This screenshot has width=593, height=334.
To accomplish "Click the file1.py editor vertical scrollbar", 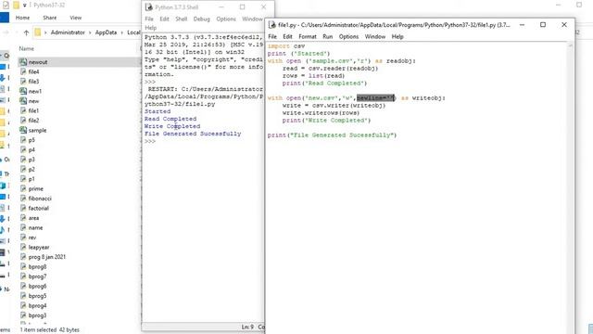I will click(571, 187).
